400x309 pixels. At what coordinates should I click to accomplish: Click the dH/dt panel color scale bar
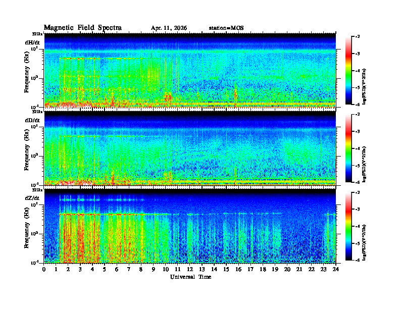(348, 71)
